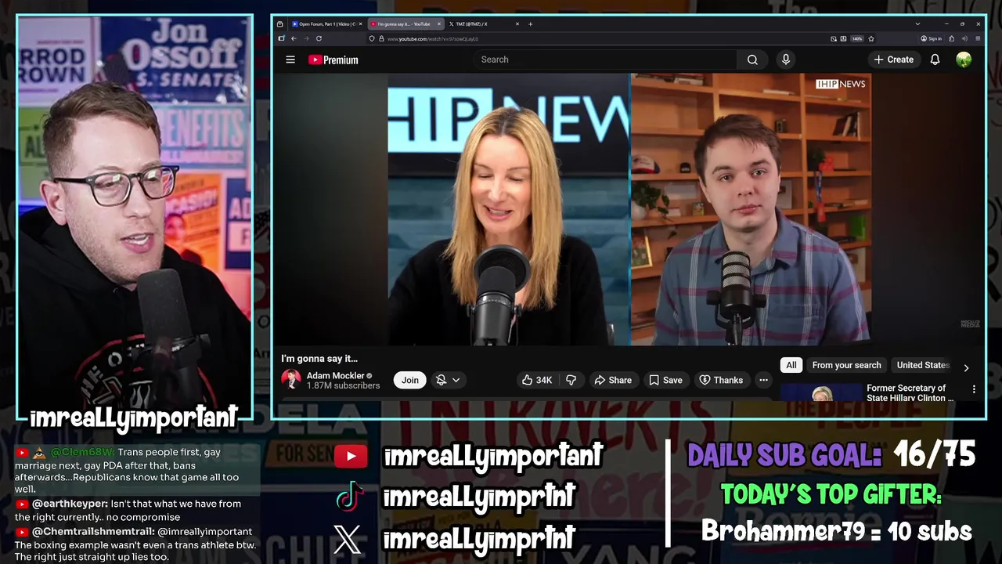1002x564 pixels.
Task: Start voice search with the microphone icon
Action: (x=786, y=60)
